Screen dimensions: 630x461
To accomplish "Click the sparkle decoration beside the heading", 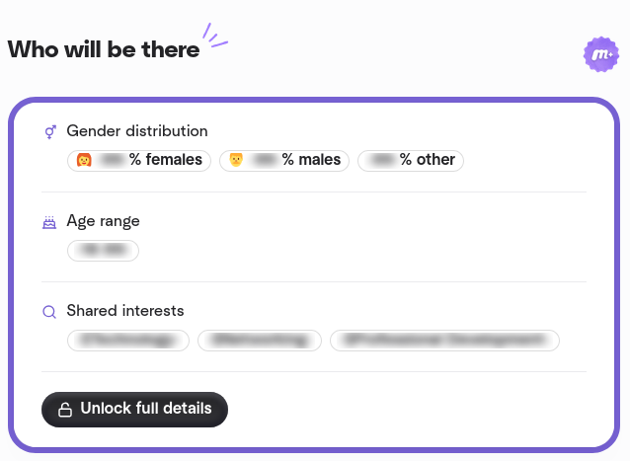I will (x=214, y=35).
